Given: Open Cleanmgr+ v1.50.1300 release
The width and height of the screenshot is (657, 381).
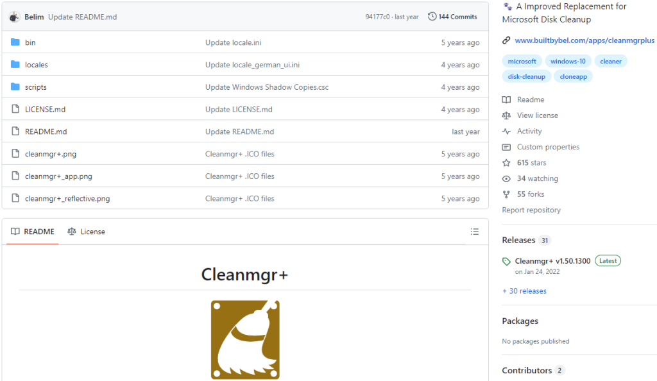Looking at the screenshot, I should [x=552, y=261].
